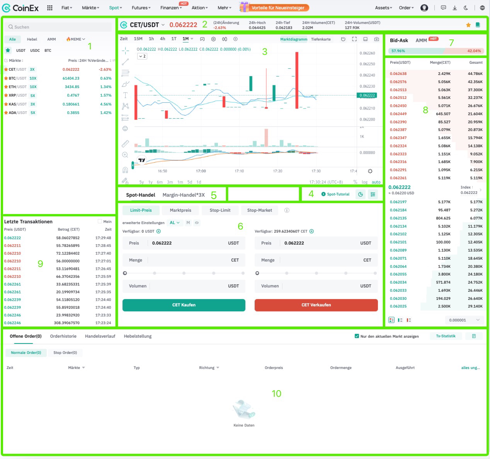Click the Vorteile für Neueinsteiger banner
The height and width of the screenshot is (459, 490).
[x=274, y=7]
